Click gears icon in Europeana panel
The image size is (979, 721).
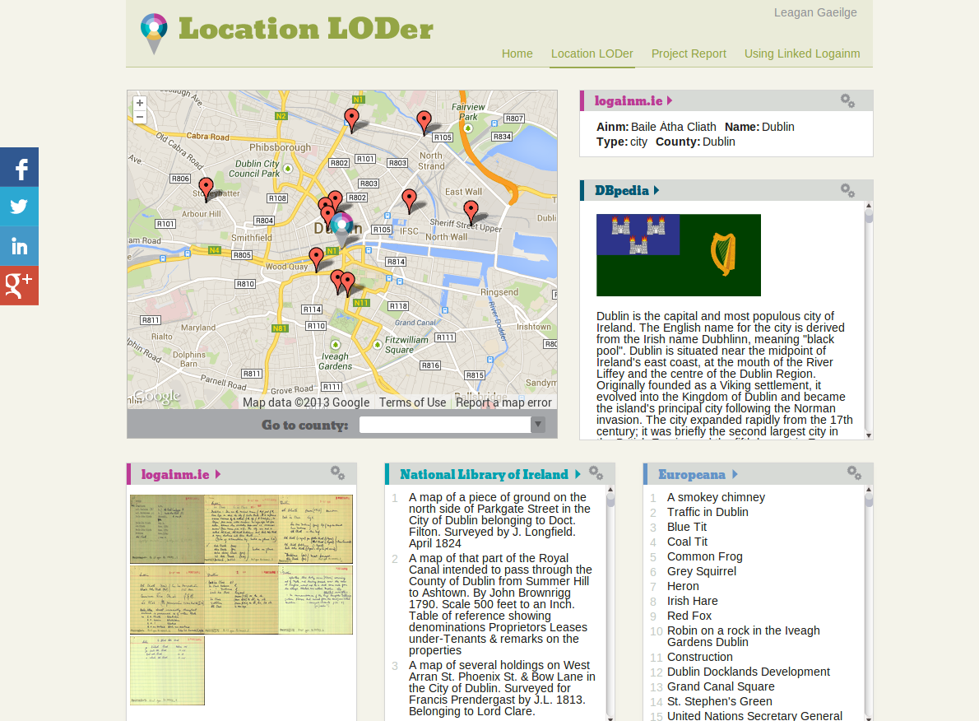click(x=854, y=473)
